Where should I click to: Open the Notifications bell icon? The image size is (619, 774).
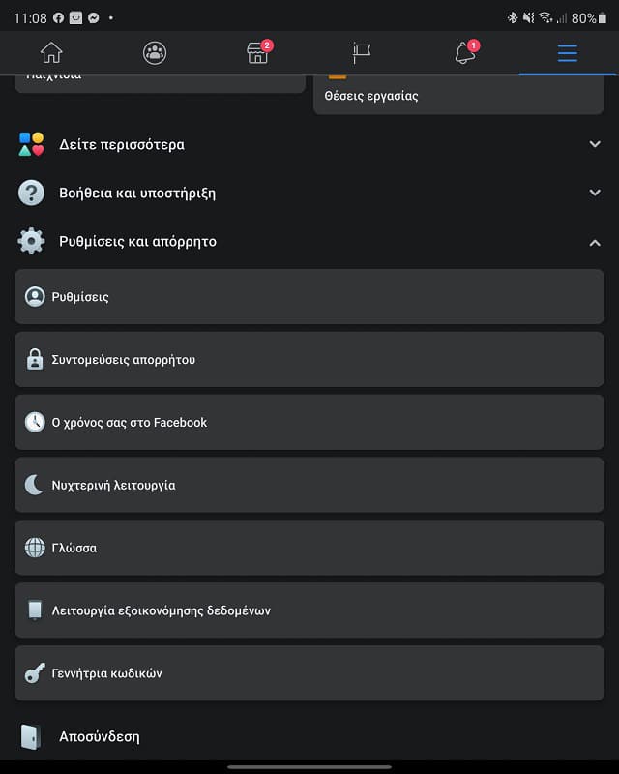[465, 53]
